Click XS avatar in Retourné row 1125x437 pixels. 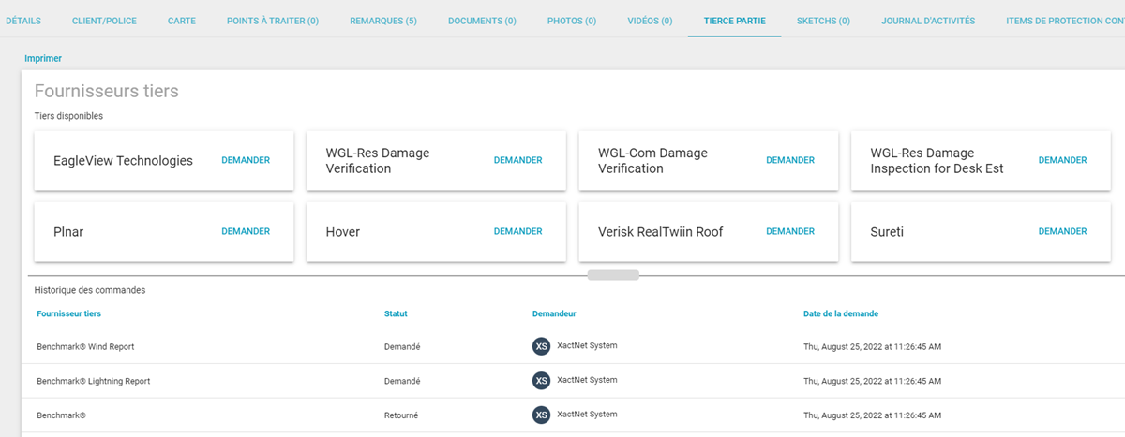[x=541, y=415]
